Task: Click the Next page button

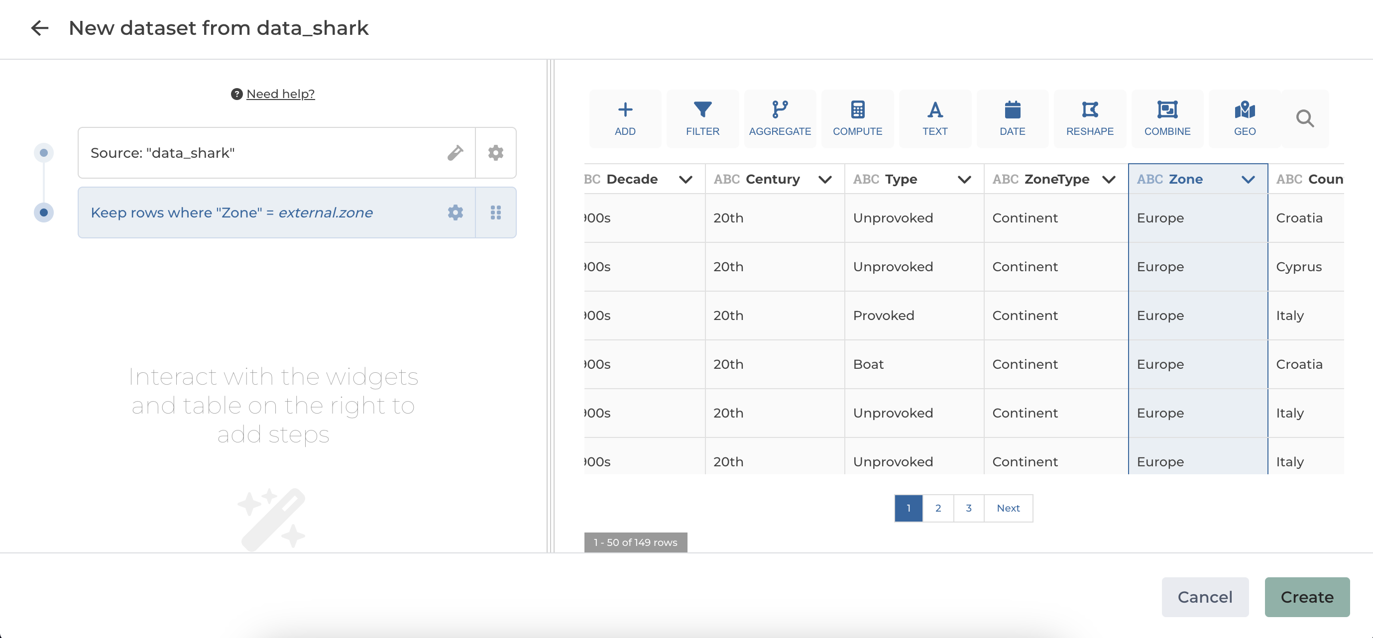Action: coord(1008,508)
